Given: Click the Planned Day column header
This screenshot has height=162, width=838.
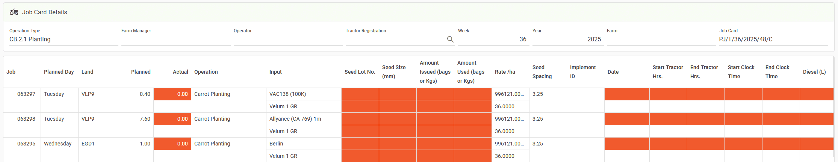Looking at the screenshot, I should [x=59, y=72].
